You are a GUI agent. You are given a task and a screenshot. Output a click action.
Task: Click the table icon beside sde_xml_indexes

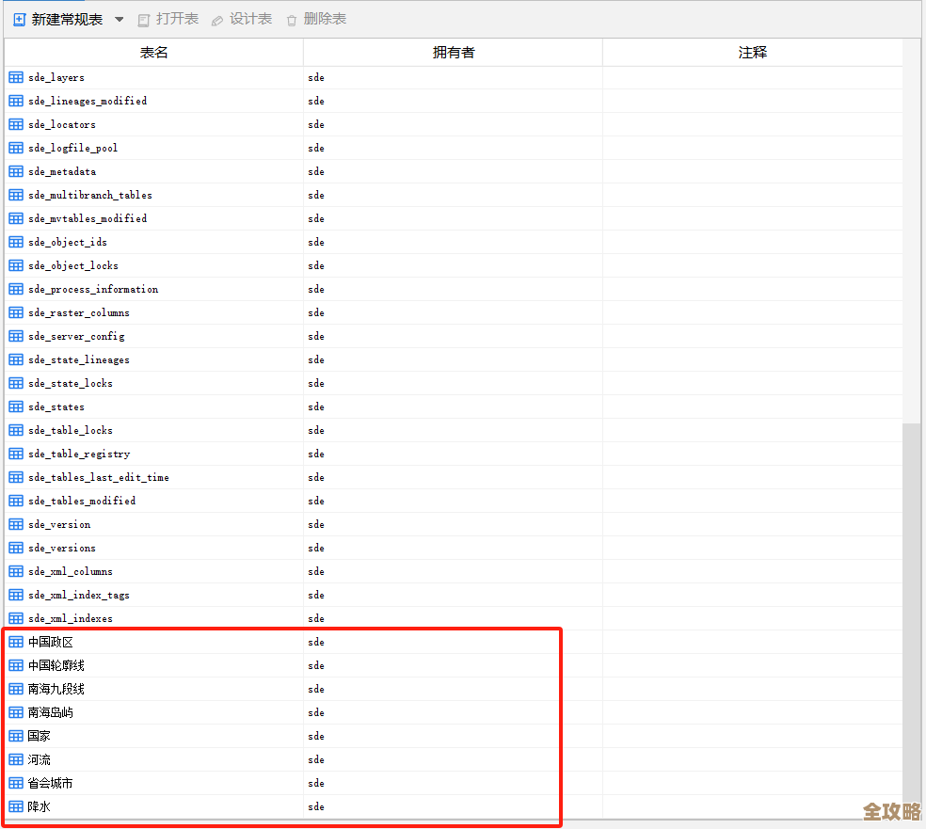point(15,618)
